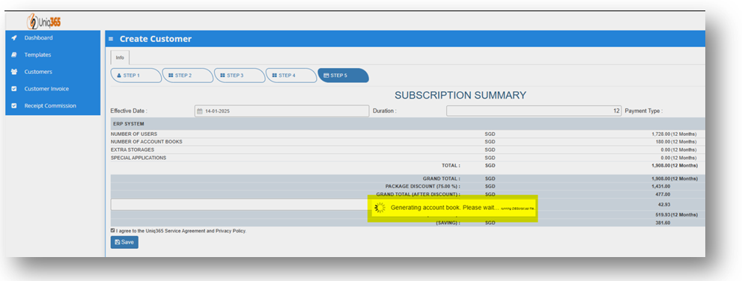Toggle the Service Agreement checkbox

[x=112, y=230]
